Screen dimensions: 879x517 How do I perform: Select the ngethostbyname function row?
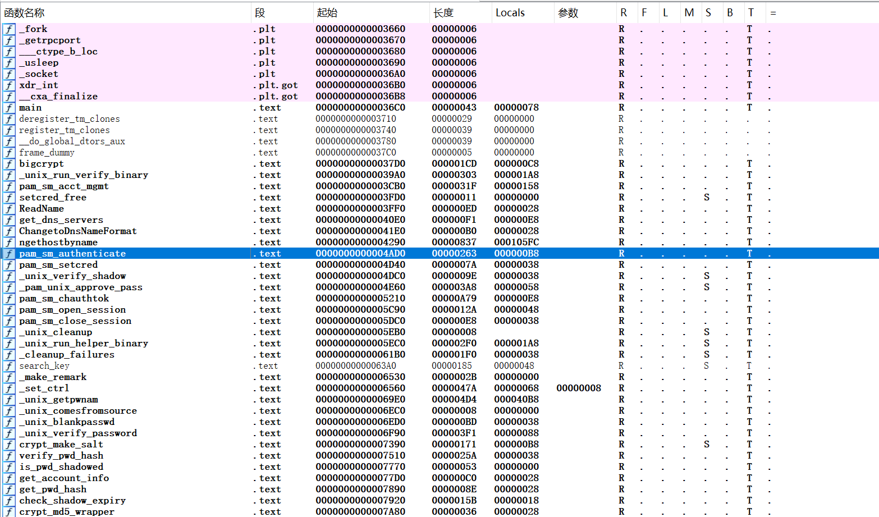58,243
